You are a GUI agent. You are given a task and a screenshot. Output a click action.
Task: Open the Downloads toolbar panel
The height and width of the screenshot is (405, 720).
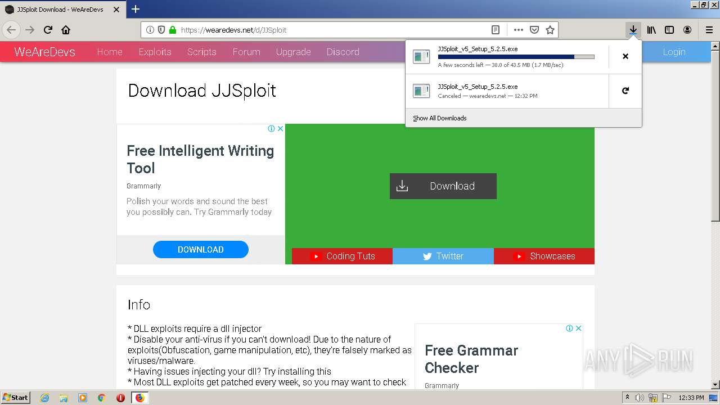pyautogui.click(x=633, y=30)
